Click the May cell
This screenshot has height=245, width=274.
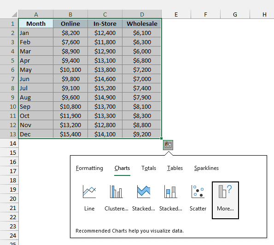pyautogui.click(x=36, y=70)
